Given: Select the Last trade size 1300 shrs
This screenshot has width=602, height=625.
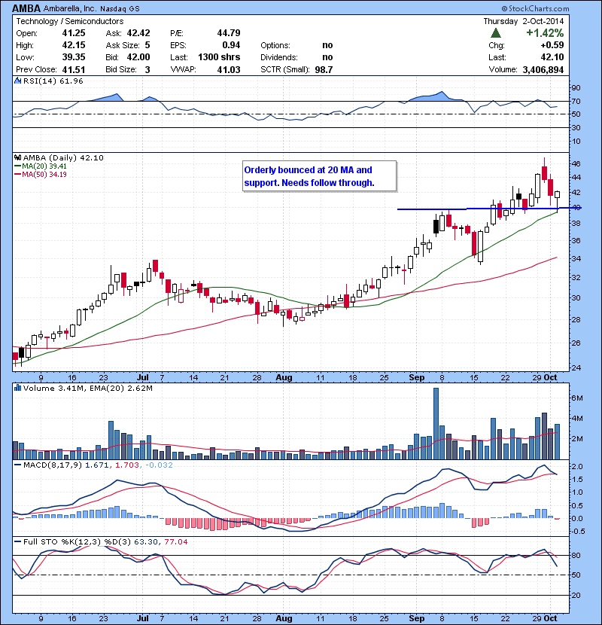Looking at the screenshot, I should click(x=219, y=57).
